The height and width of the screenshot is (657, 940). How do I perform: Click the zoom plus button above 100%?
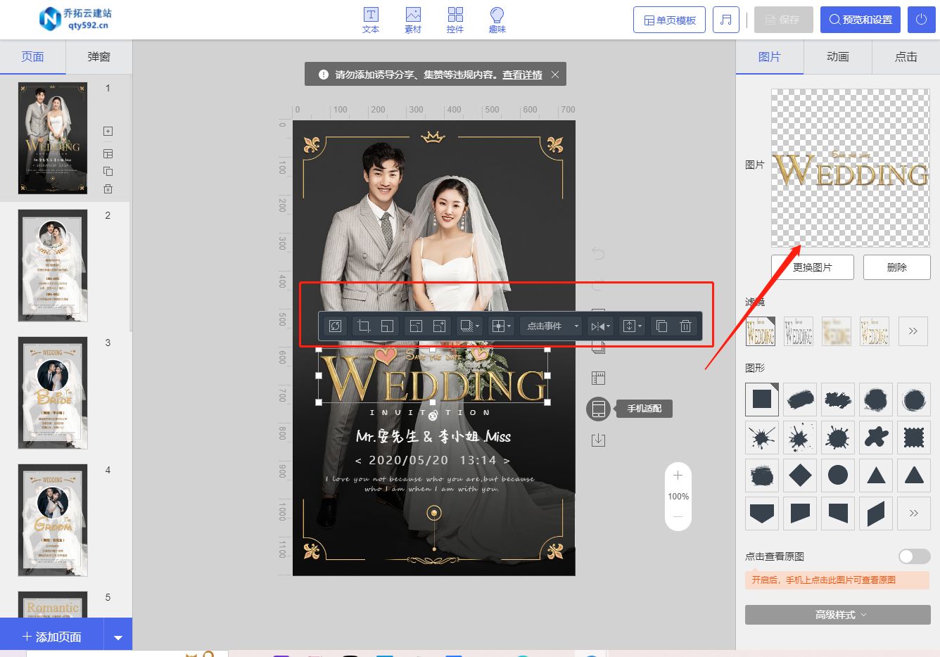678,476
